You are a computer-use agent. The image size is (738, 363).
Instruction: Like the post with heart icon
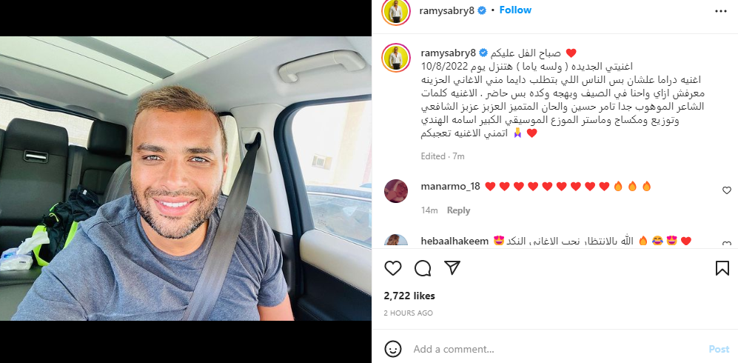392,268
